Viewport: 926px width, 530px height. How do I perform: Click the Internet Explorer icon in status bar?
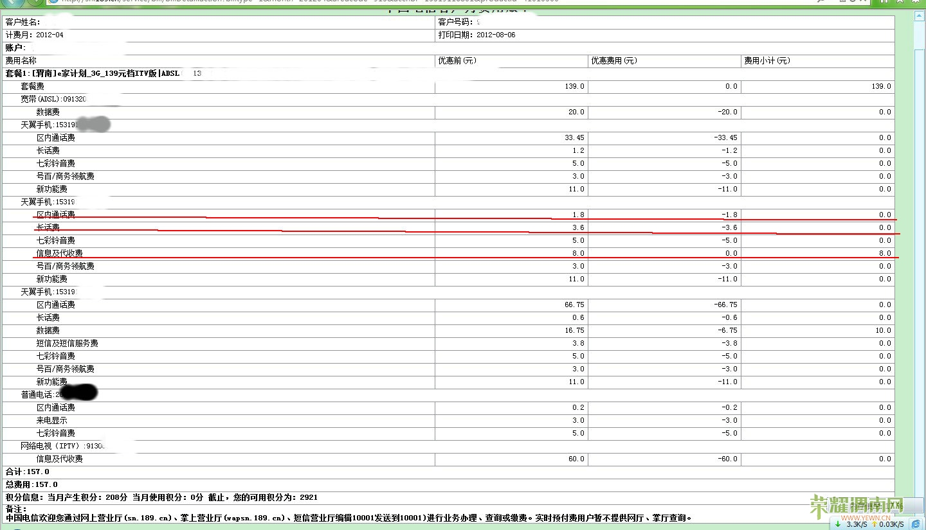(916, 524)
